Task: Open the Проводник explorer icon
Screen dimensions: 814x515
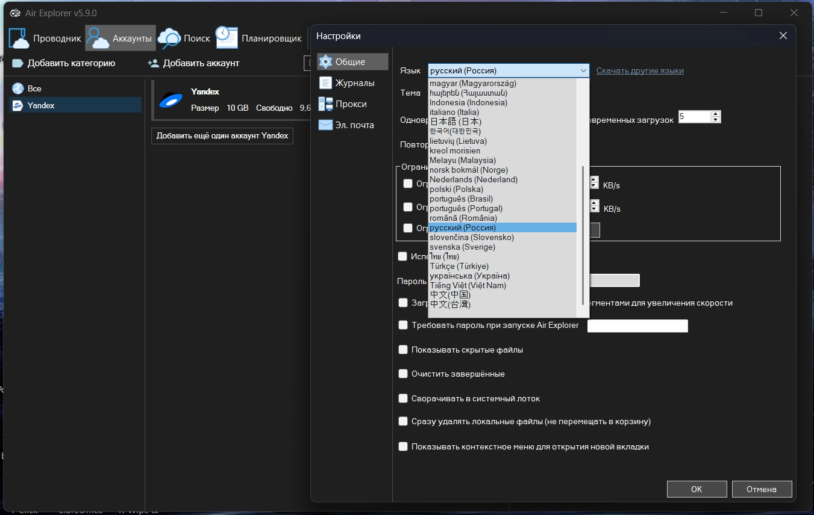Action: point(19,38)
